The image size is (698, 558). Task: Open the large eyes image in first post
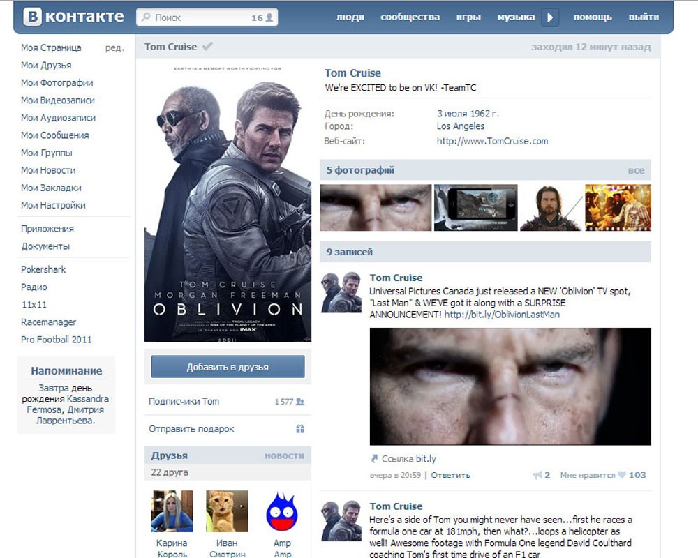[510, 386]
